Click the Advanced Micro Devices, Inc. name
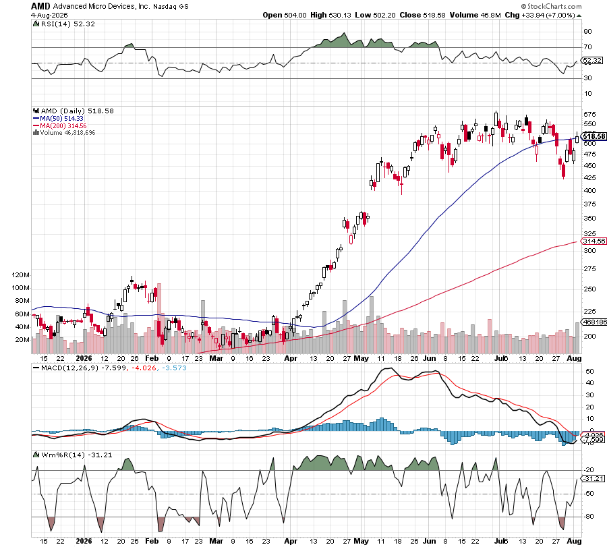 coord(101,6)
